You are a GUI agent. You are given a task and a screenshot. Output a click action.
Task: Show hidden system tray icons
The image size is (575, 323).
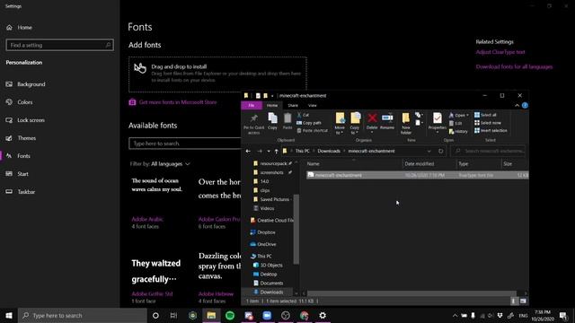point(455,315)
